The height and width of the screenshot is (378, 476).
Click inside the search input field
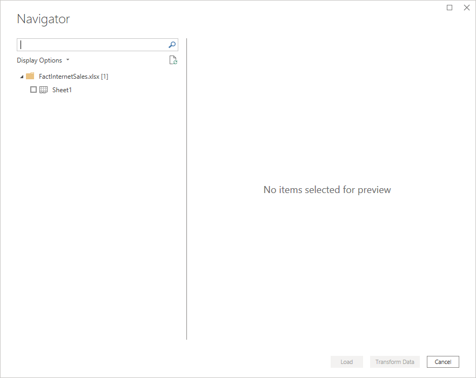(92, 44)
